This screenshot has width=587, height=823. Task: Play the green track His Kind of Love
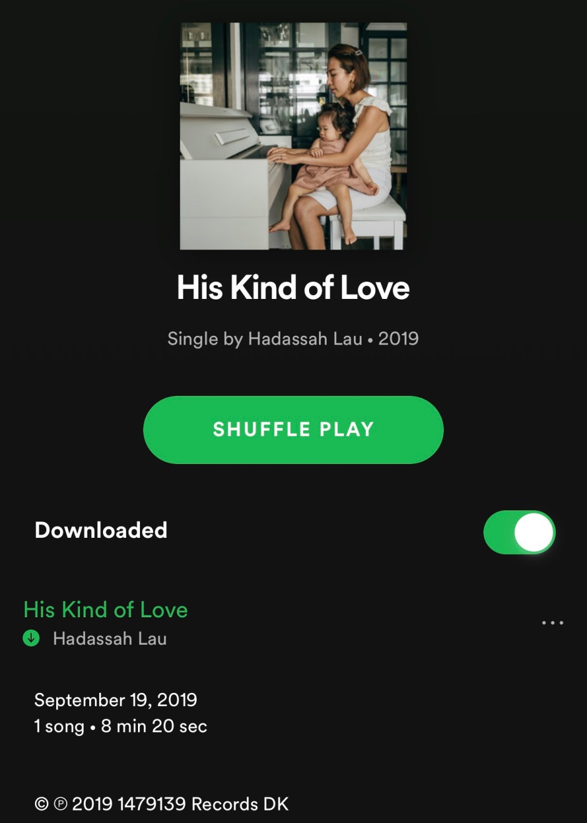(106, 610)
